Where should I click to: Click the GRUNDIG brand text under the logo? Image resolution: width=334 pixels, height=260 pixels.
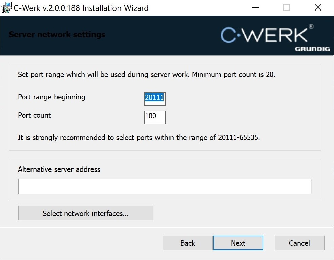[312, 49]
